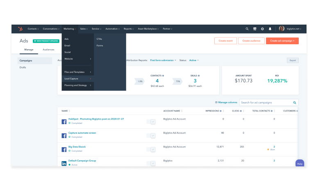Sort by the ACCOUNT NAME column arrows

point(182,111)
